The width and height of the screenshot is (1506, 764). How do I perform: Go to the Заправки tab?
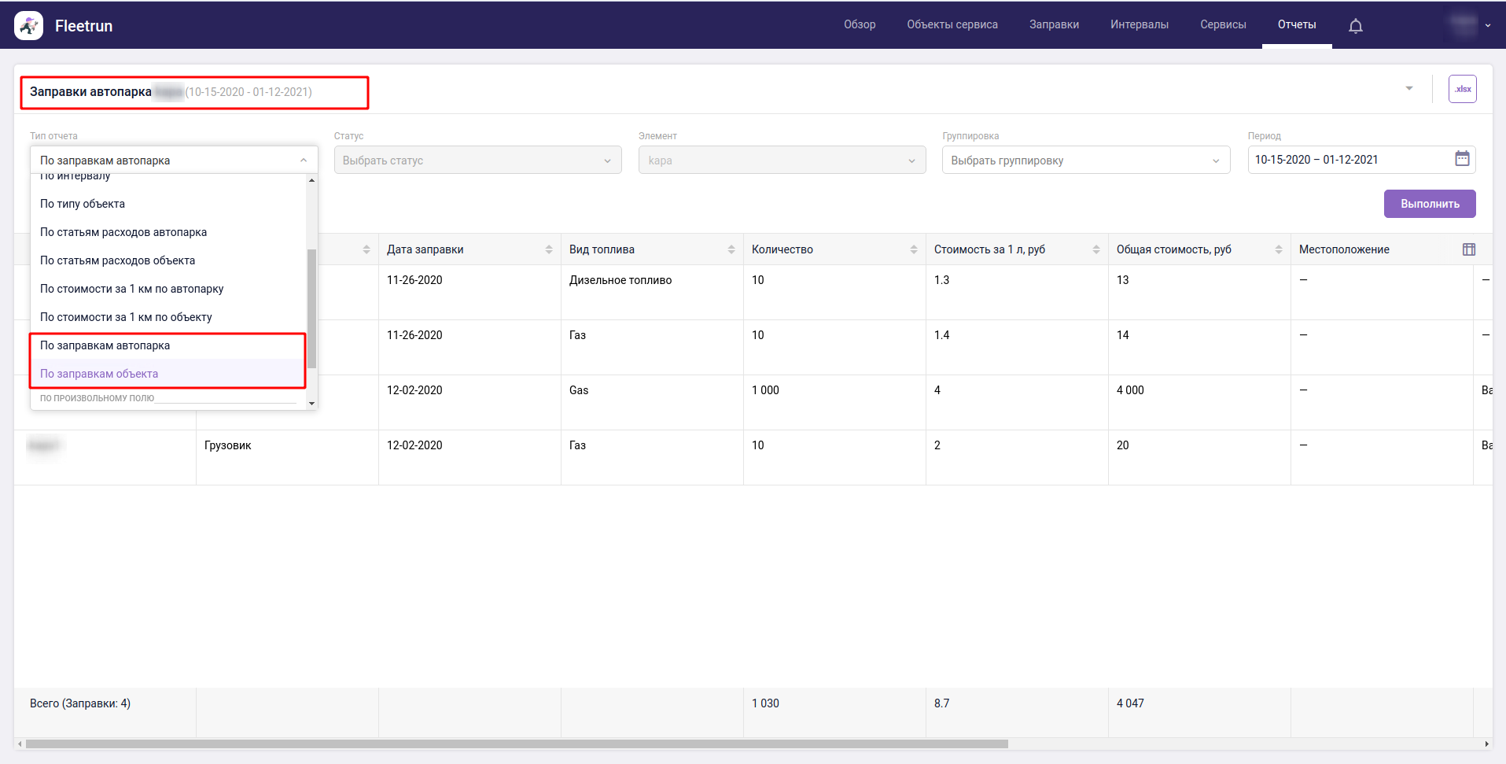tap(1054, 25)
